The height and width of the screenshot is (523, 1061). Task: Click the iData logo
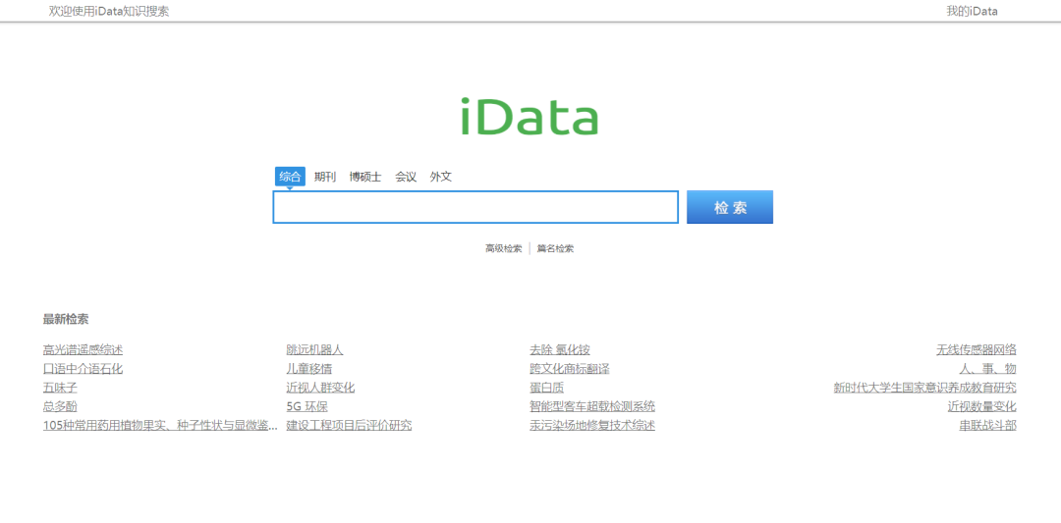529,117
